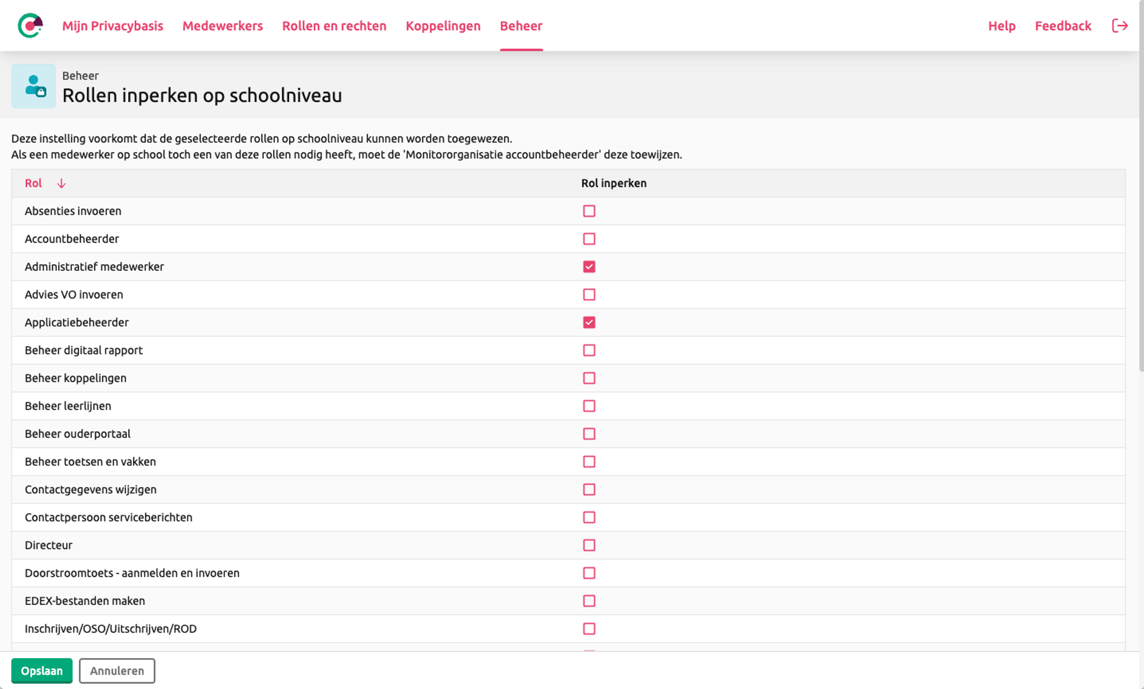Image resolution: width=1144 pixels, height=689 pixels.
Task: Click the Annuleren button
Action: tap(117, 671)
